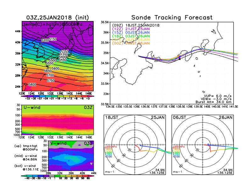
Task: Choose legend entry '(15Z) 00JST,26JAN'
Action: [131, 33]
